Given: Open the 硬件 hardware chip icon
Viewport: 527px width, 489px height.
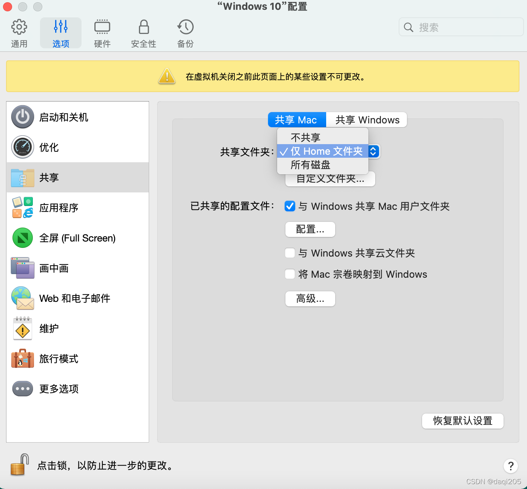Looking at the screenshot, I should click(102, 27).
